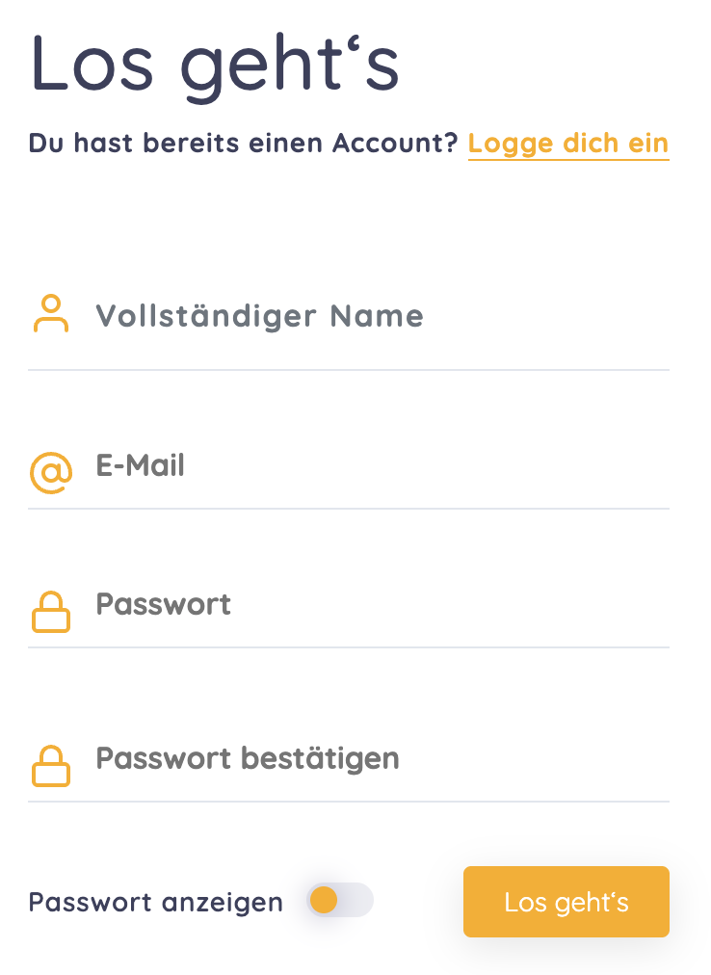Click the person icon beside Vollständiger Name

(x=51, y=314)
